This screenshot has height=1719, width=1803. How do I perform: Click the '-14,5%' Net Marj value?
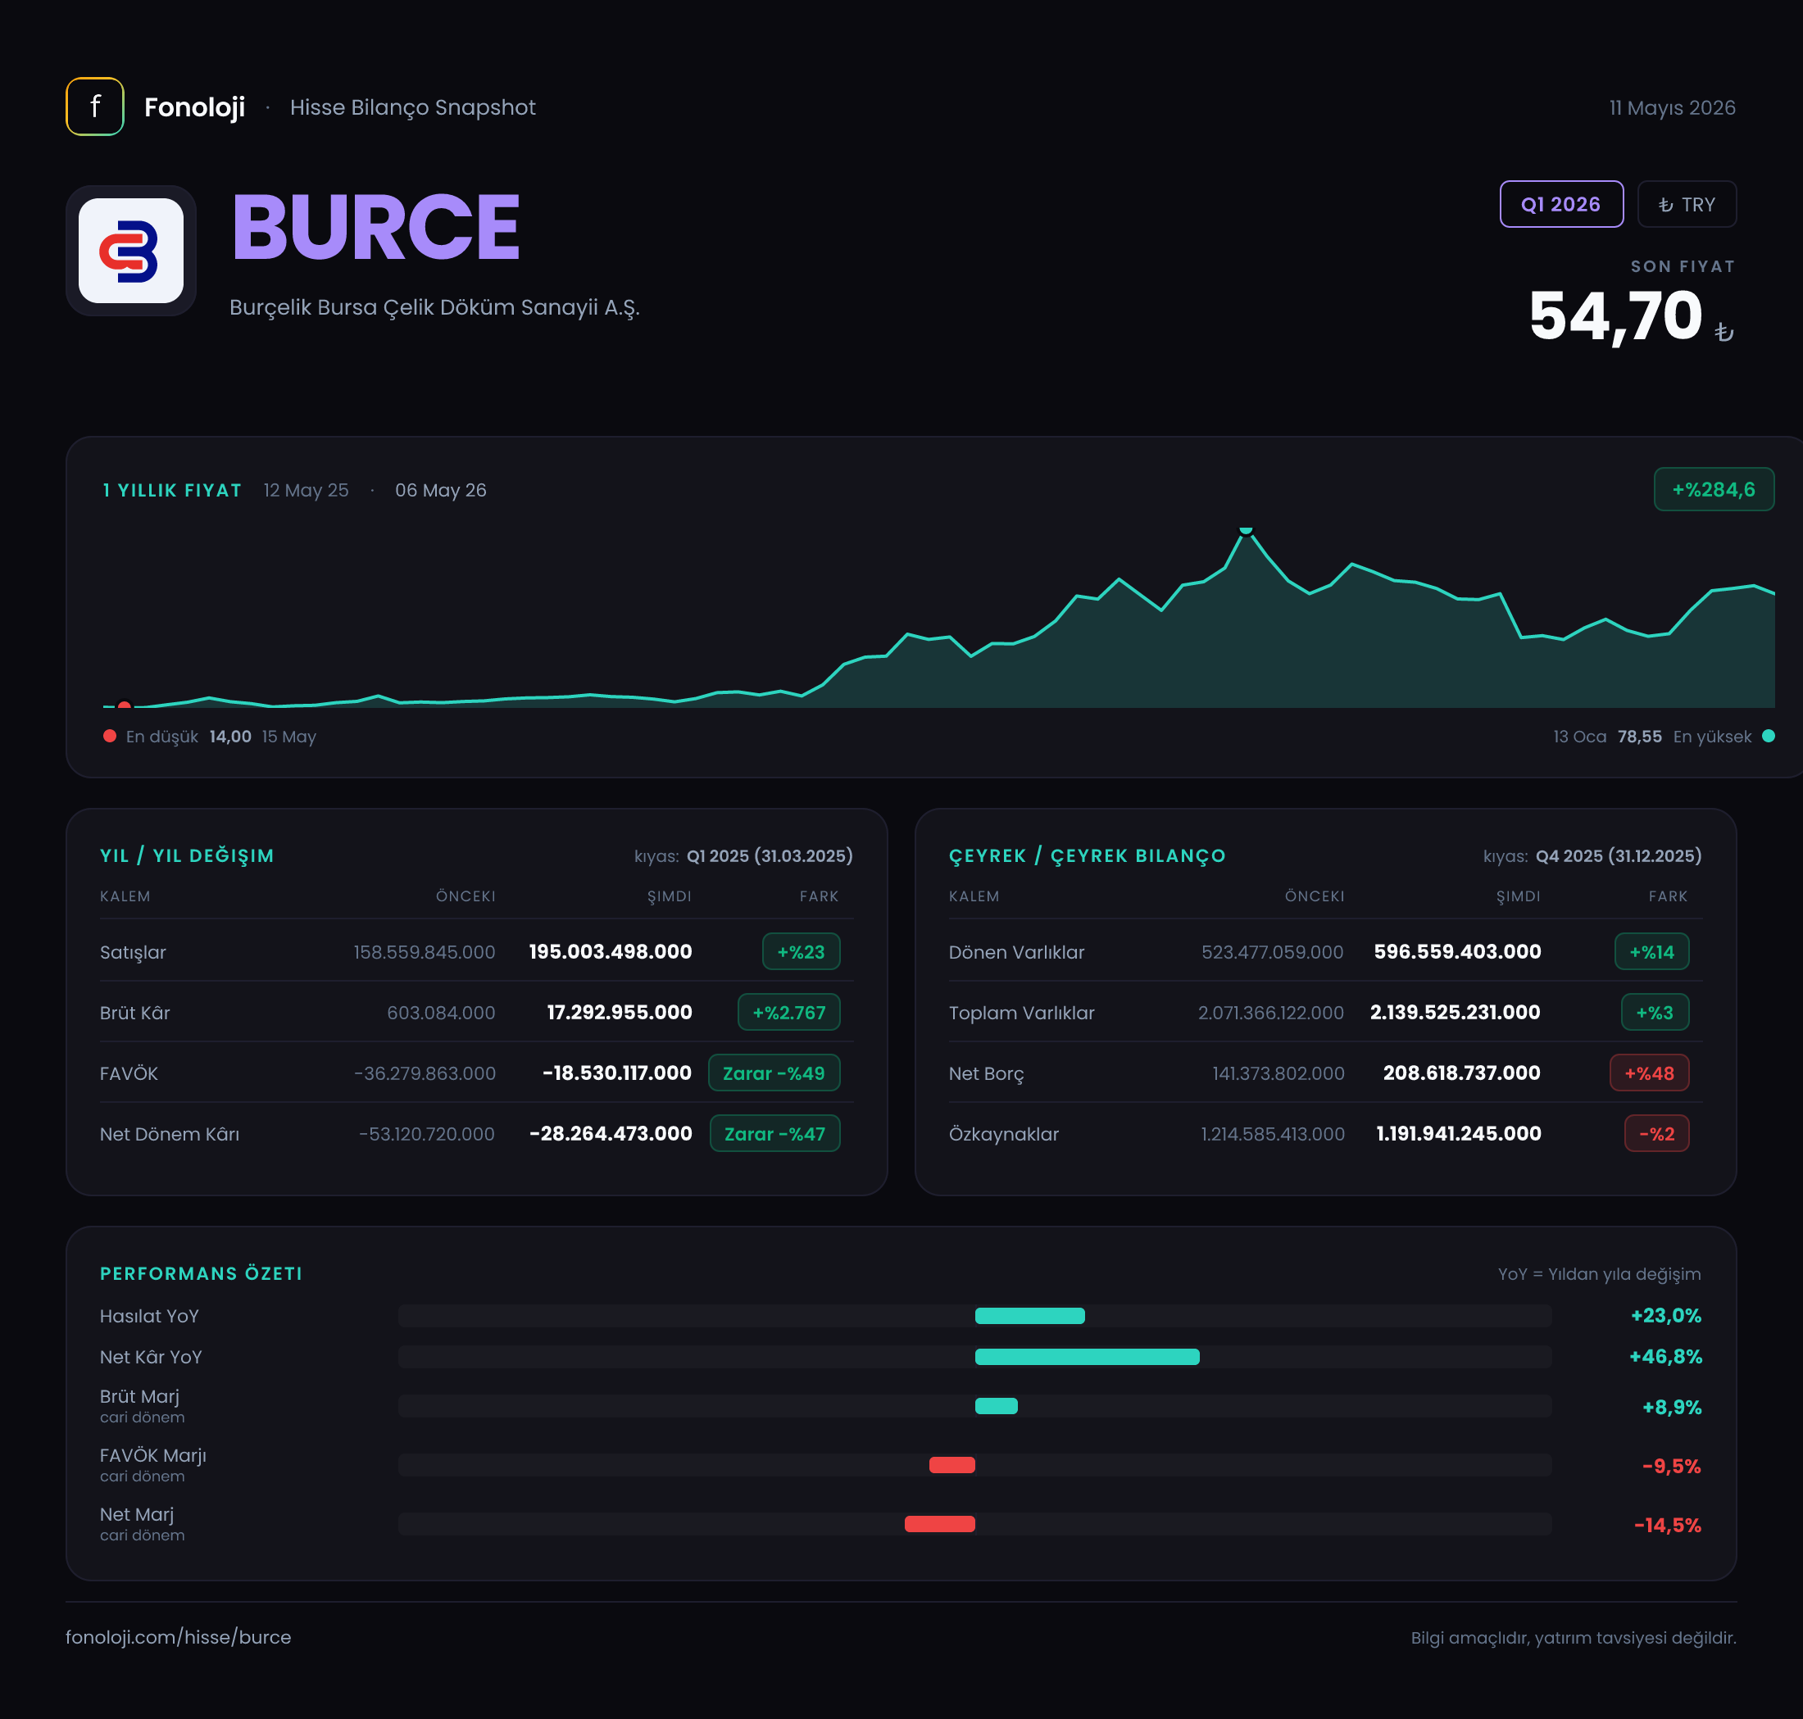[1667, 1525]
